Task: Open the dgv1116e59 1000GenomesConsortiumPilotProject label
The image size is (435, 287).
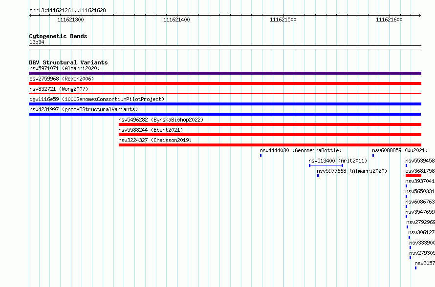Action: [x=97, y=99]
